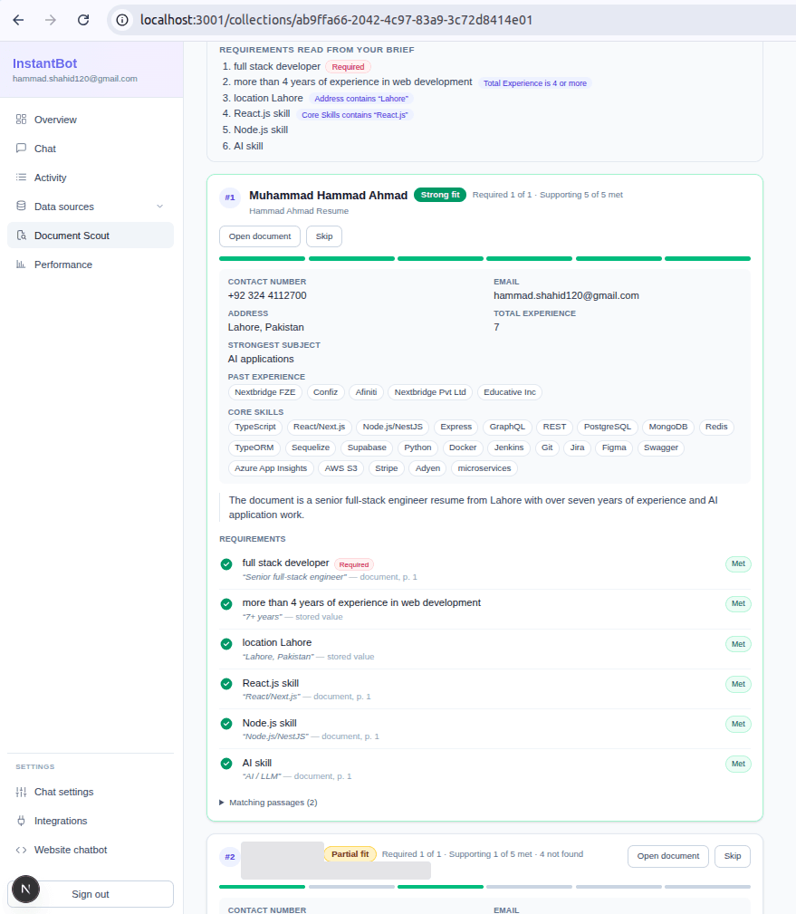Click green check beside React.js skill requirement
The width and height of the screenshot is (796, 914).
226,684
